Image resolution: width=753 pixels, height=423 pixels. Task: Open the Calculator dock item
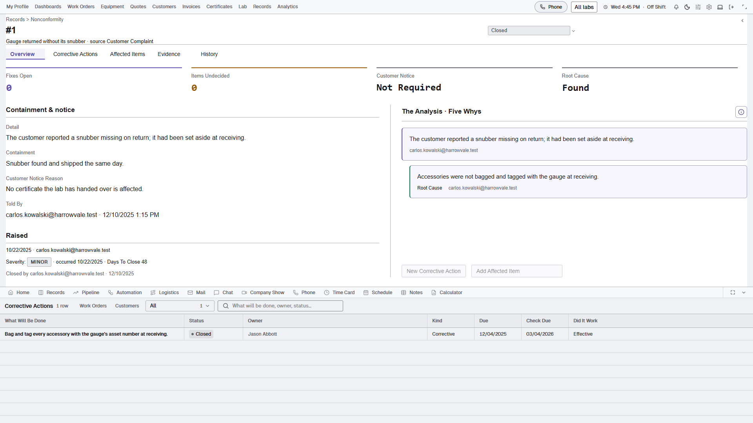click(447, 293)
